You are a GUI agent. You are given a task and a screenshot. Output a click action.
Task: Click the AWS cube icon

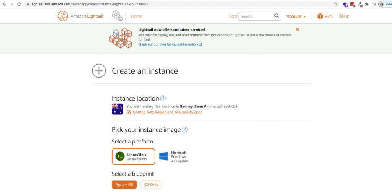(320, 16)
